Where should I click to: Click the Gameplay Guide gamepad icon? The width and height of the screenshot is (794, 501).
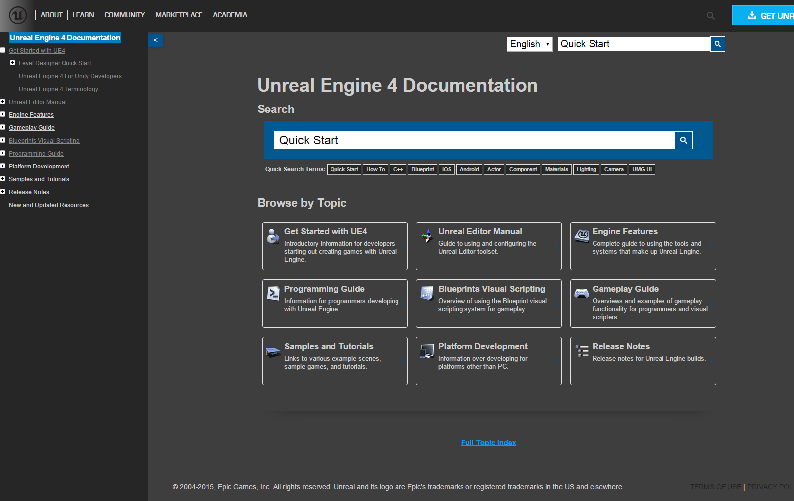[x=582, y=293]
